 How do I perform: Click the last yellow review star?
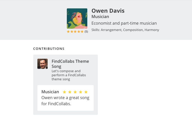[86, 92]
